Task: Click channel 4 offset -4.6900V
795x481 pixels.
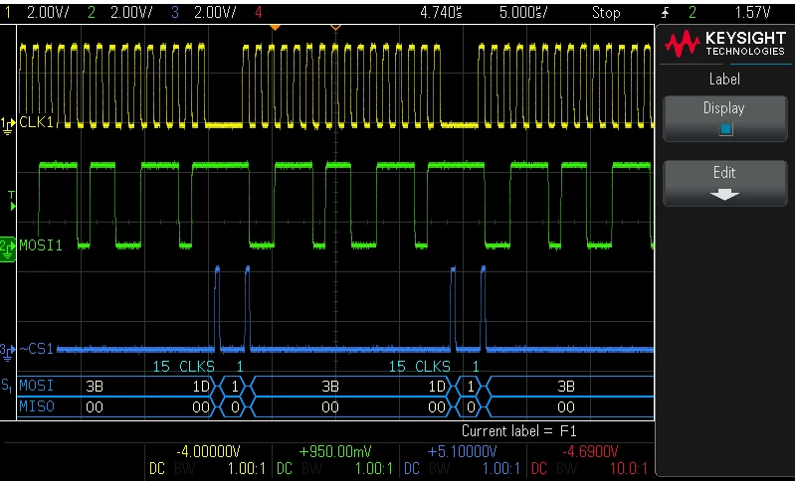Action: [x=590, y=451]
